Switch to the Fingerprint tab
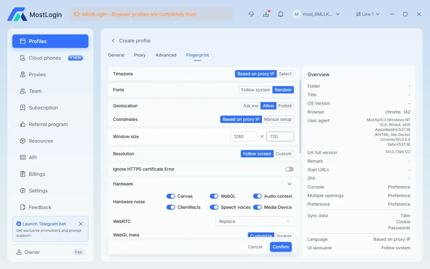The height and width of the screenshot is (269, 430). [197, 55]
